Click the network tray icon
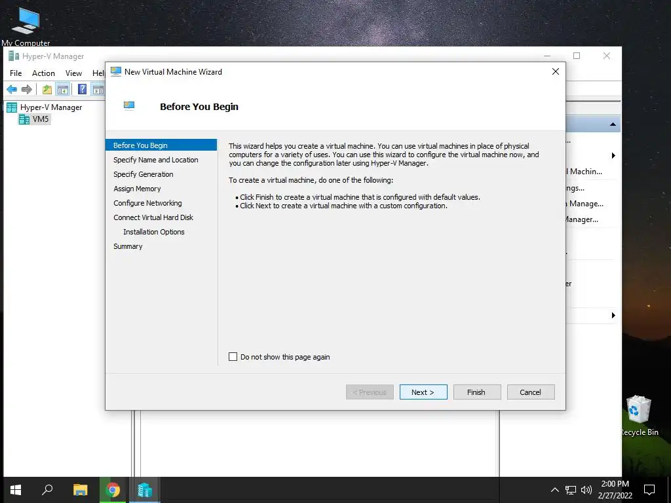The width and height of the screenshot is (671, 503). (x=571, y=490)
